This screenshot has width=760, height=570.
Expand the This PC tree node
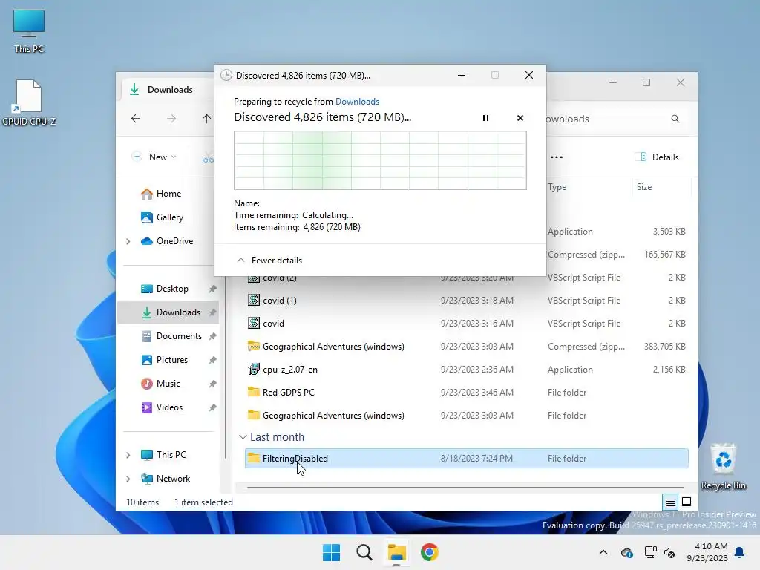(x=128, y=455)
